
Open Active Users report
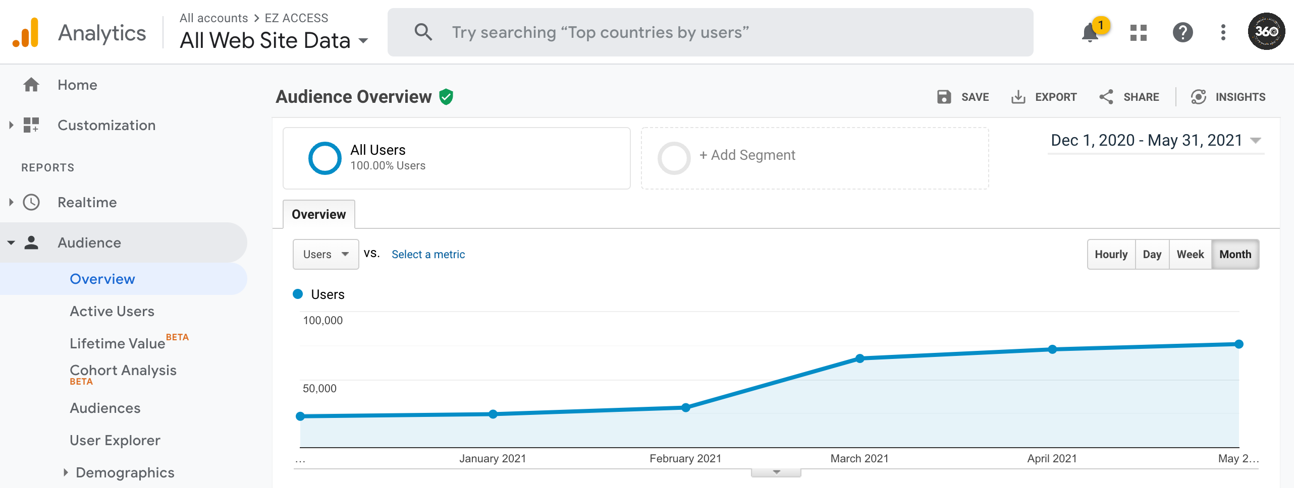(x=112, y=311)
